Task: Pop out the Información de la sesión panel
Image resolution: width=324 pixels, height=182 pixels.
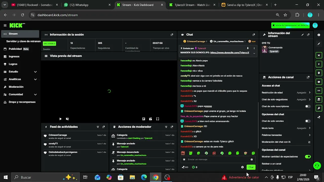Action: pos(172,35)
